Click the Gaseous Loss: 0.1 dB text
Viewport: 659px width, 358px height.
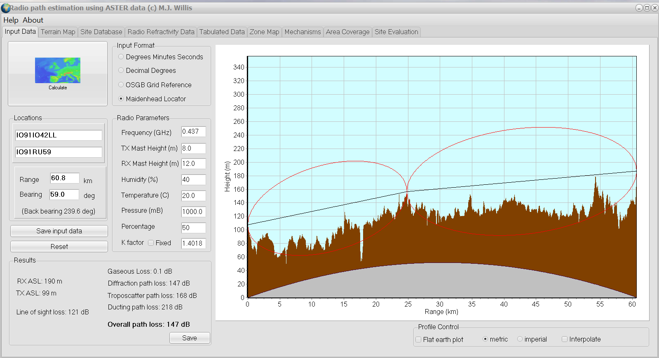pyautogui.click(x=140, y=271)
